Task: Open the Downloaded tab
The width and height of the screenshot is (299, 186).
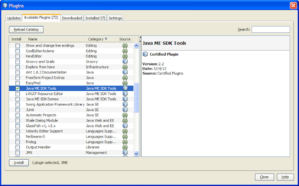Action: tap(72, 18)
